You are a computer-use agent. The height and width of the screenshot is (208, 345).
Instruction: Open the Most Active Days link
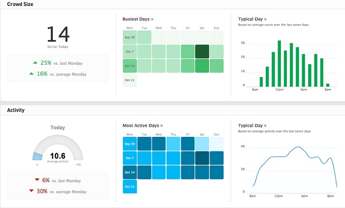pos(142,125)
